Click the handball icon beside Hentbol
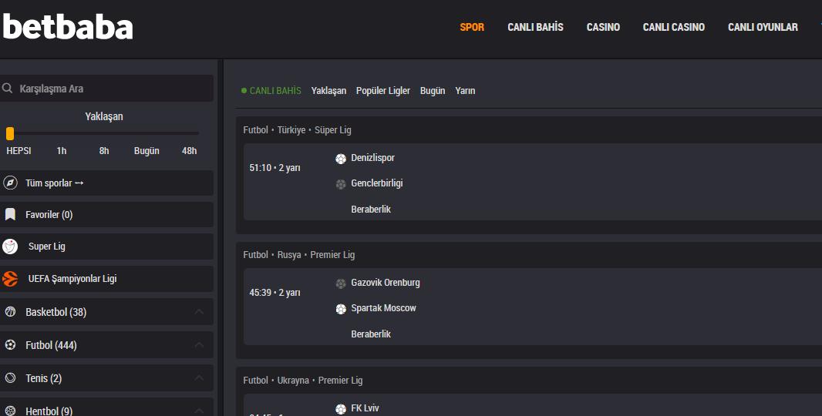Screen dimensions: 822x416 (10, 411)
